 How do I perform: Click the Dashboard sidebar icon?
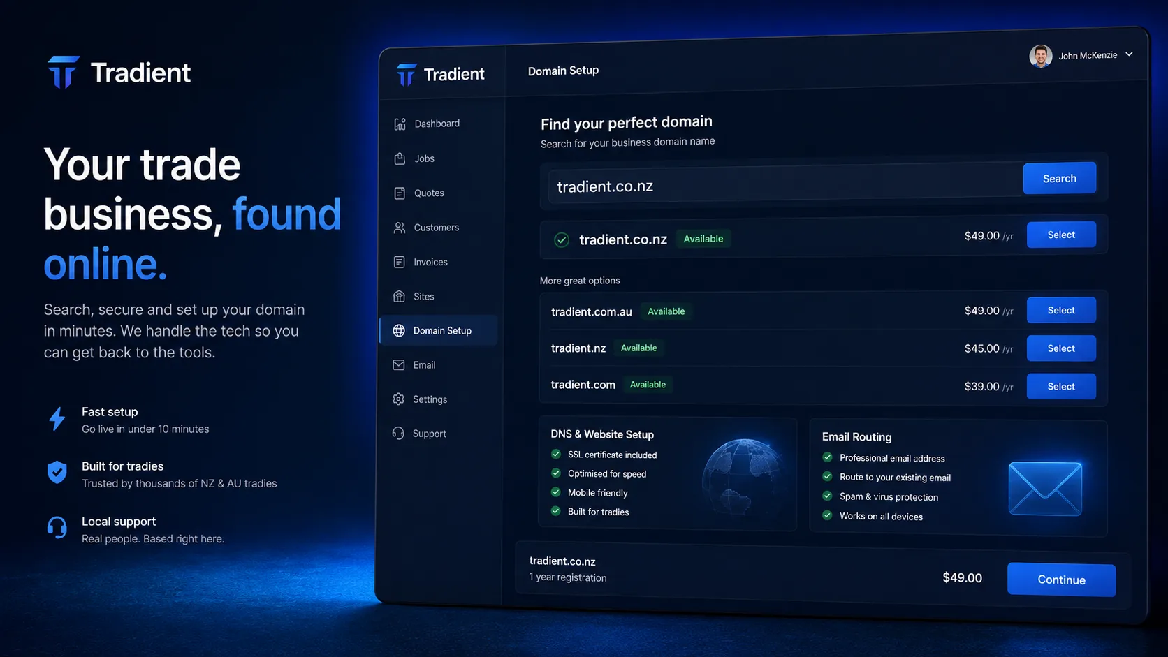click(x=400, y=124)
